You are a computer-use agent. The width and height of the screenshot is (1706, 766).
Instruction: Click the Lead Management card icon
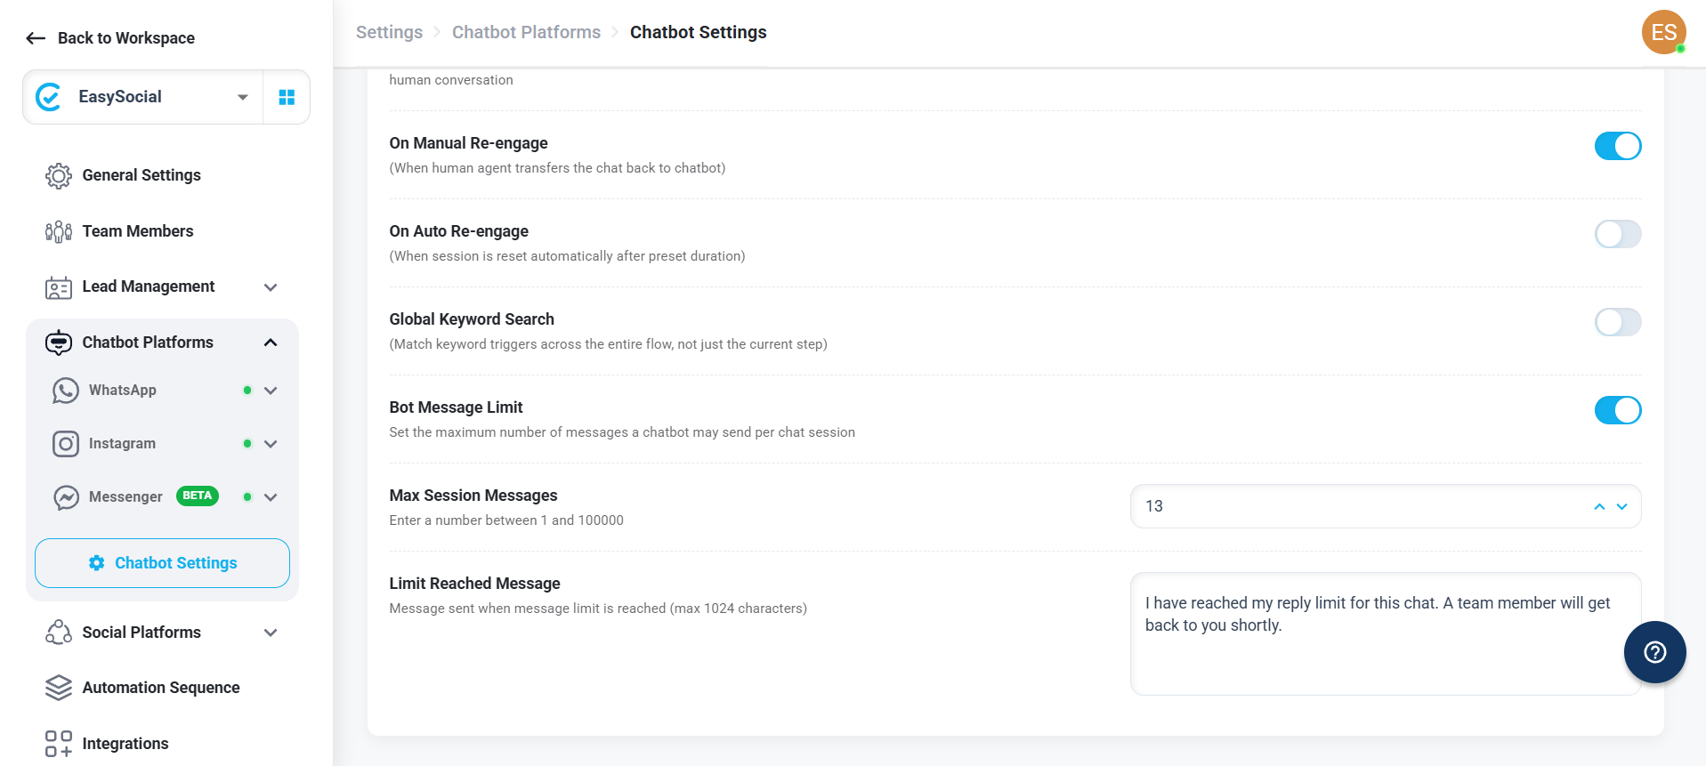point(59,287)
